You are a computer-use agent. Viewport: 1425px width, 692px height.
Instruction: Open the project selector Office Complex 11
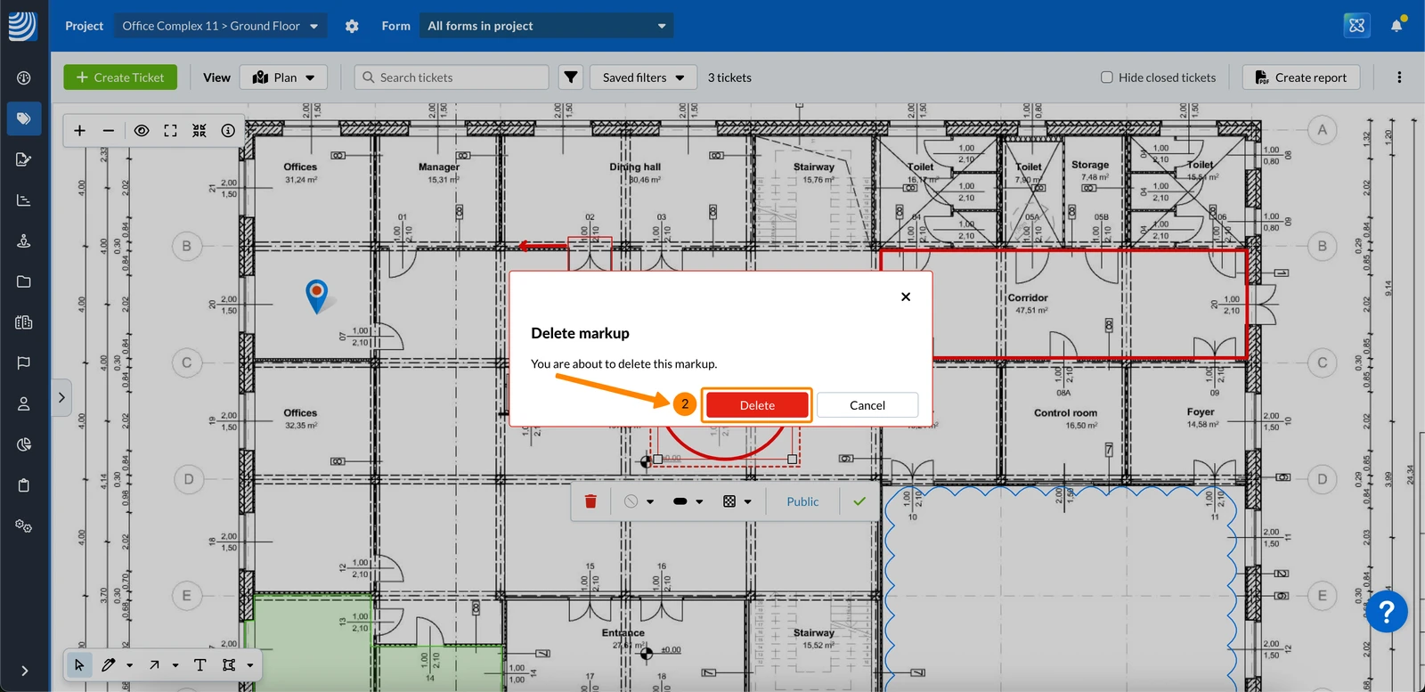tap(220, 26)
